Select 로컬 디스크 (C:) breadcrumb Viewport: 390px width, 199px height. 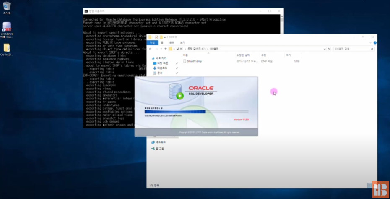point(197,49)
